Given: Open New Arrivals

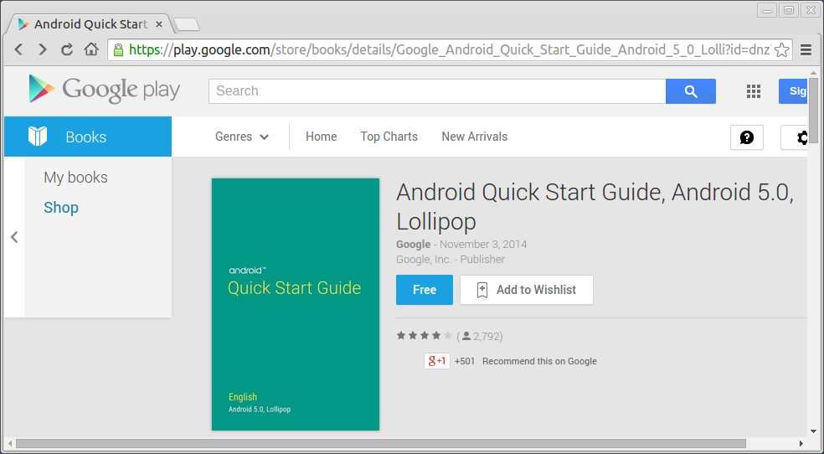Looking at the screenshot, I should point(475,137).
